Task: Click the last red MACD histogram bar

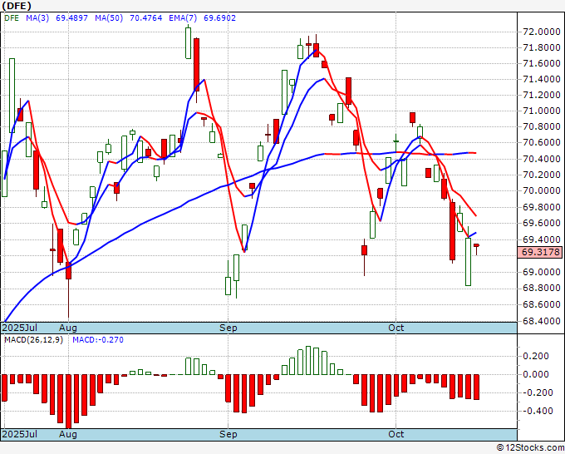Action: tap(476, 387)
